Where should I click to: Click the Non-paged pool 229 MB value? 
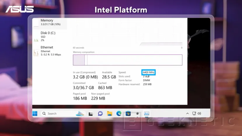[x=98, y=98]
